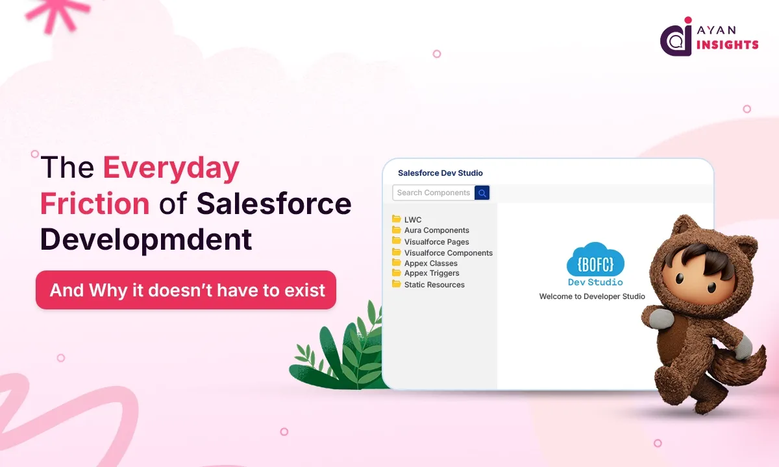Select Static Resources in the tree
The width and height of the screenshot is (779, 467).
[x=434, y=285]
